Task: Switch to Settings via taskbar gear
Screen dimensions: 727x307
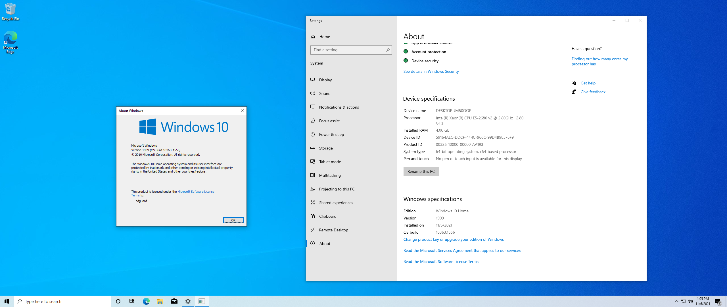Action: [x=188, y=301]
